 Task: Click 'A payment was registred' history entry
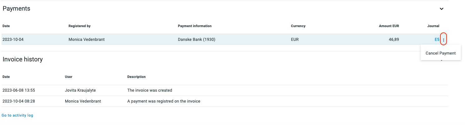click(164, 101)
